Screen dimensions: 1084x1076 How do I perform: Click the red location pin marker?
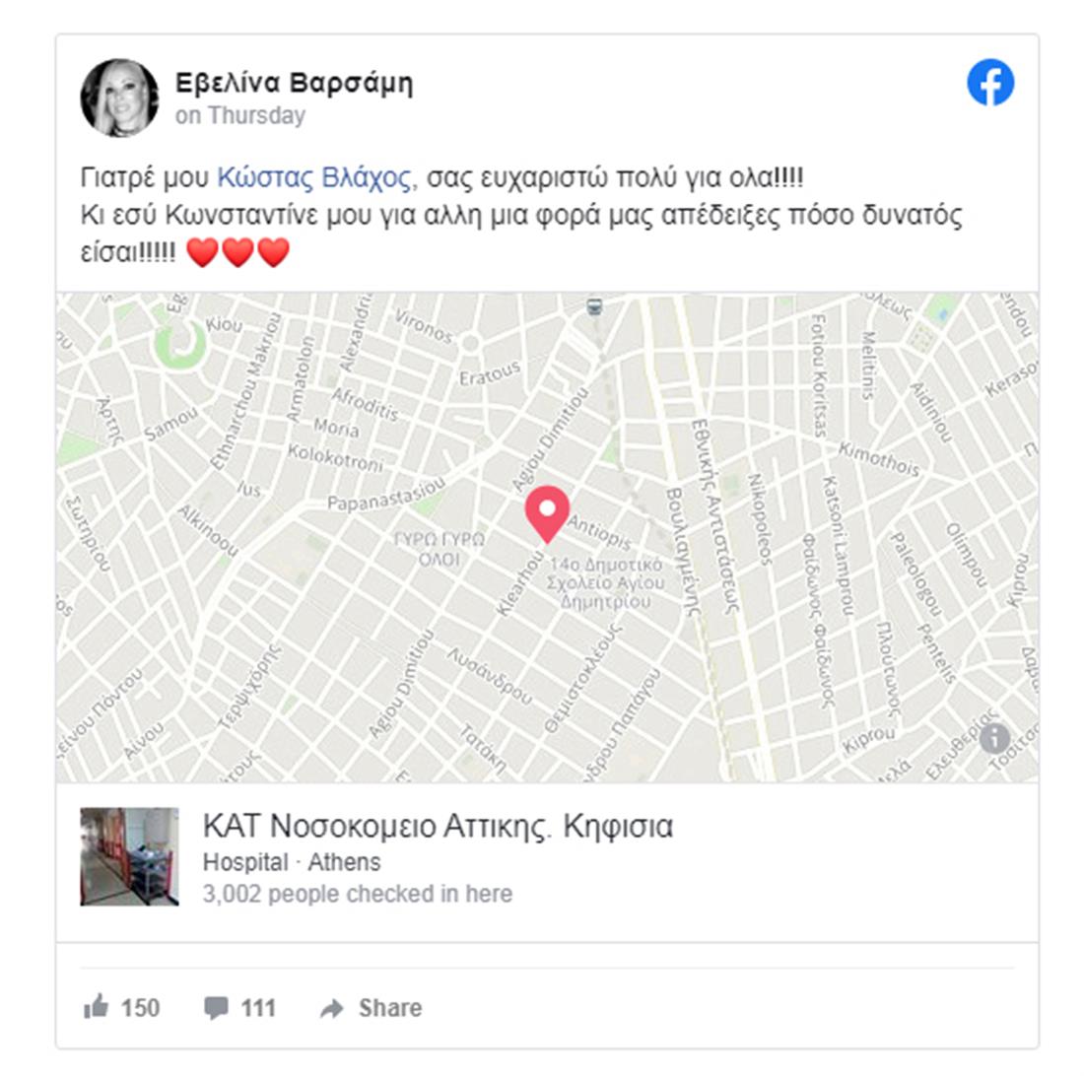point(547,514)
